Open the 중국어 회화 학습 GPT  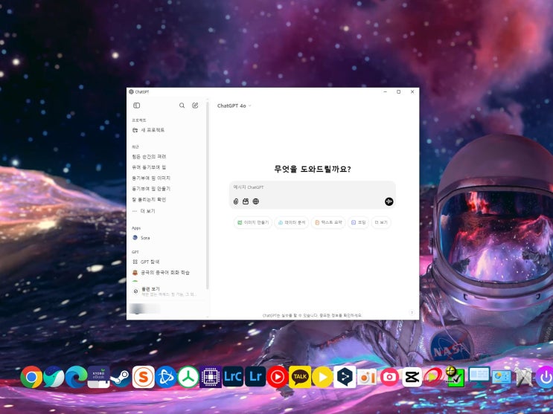point(162,273)
